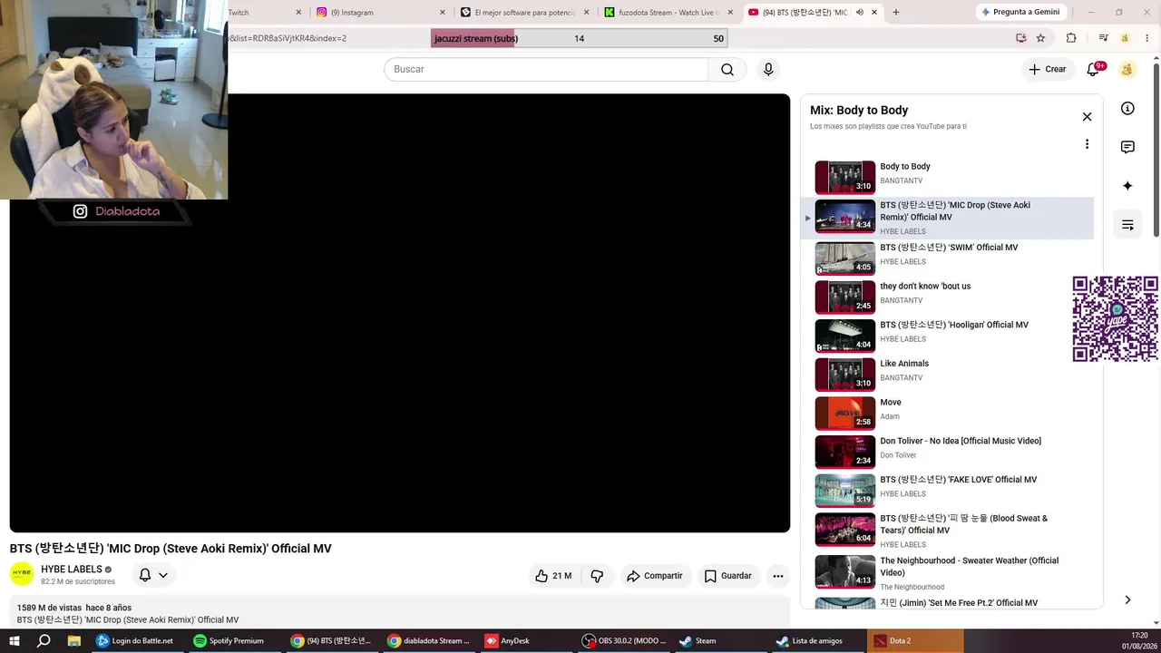This screenshot has height=653, width=1161.
Task: Expand the right sidebar chevron arrow
Action: 1127,599
